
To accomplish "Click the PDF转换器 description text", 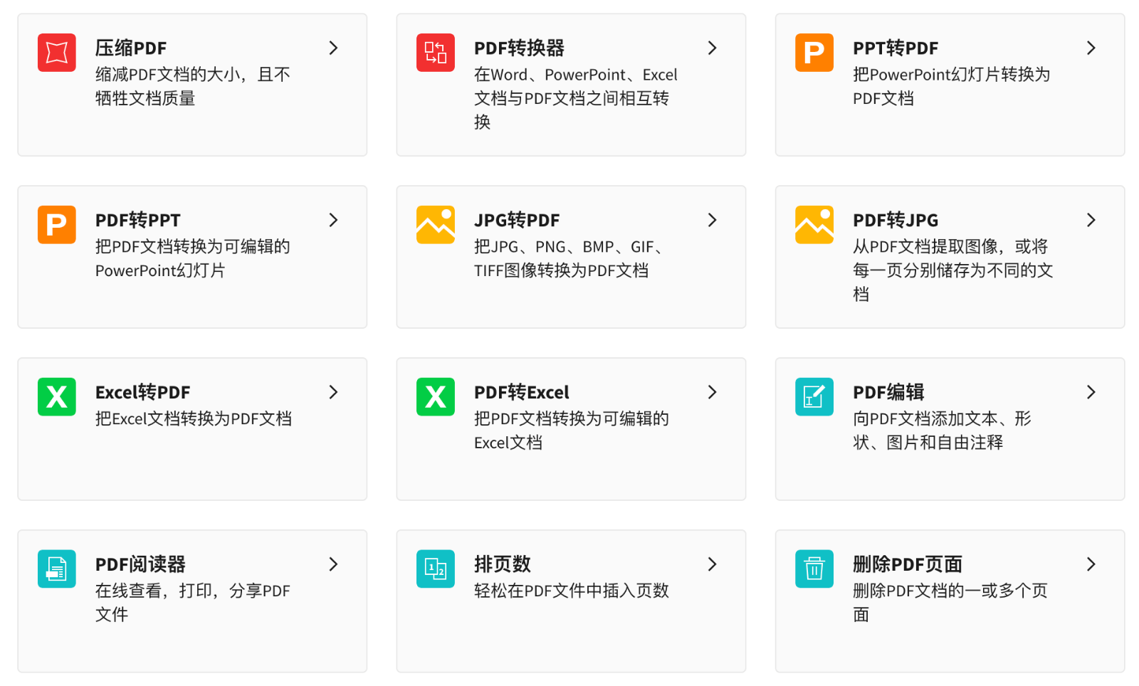I will pyautogui.click(x=575, y=98).
